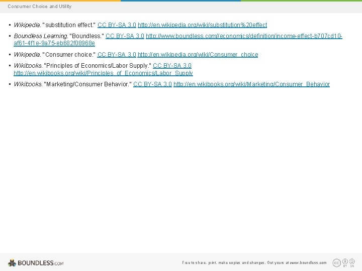362x271 pixels.
Task: Click the Creative Commons share-alike SA icon
Action: (352, 262)
